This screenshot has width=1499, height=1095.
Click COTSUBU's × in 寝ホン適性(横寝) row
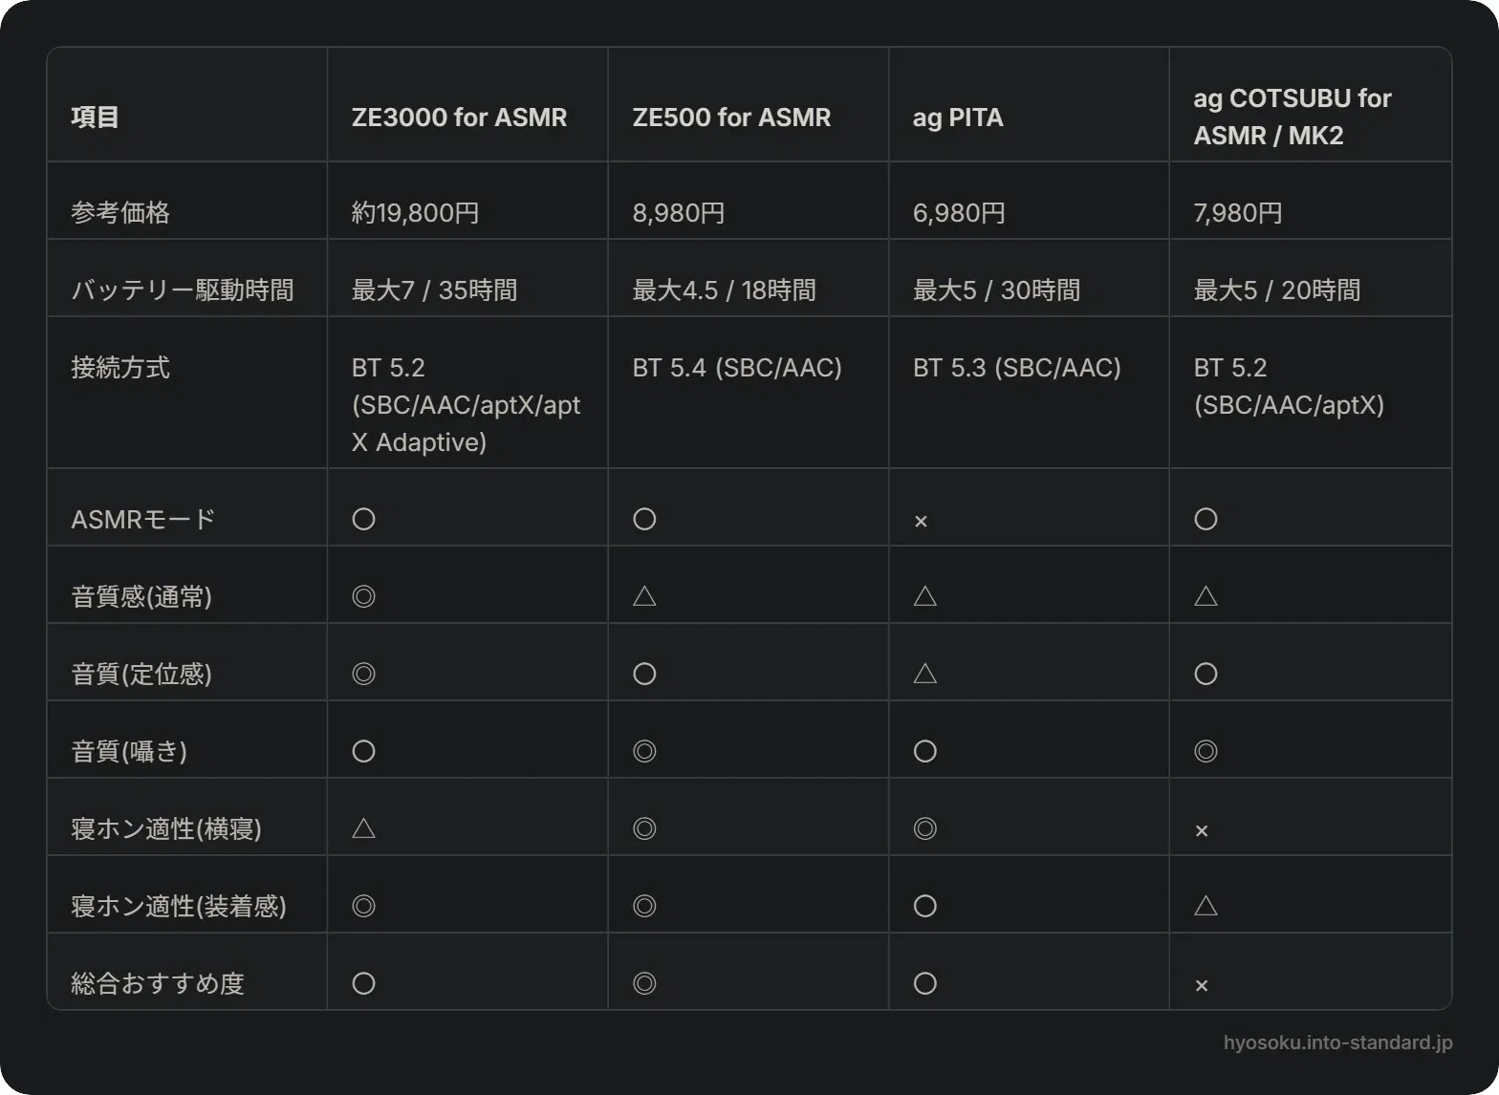(x=1202, y=830)
